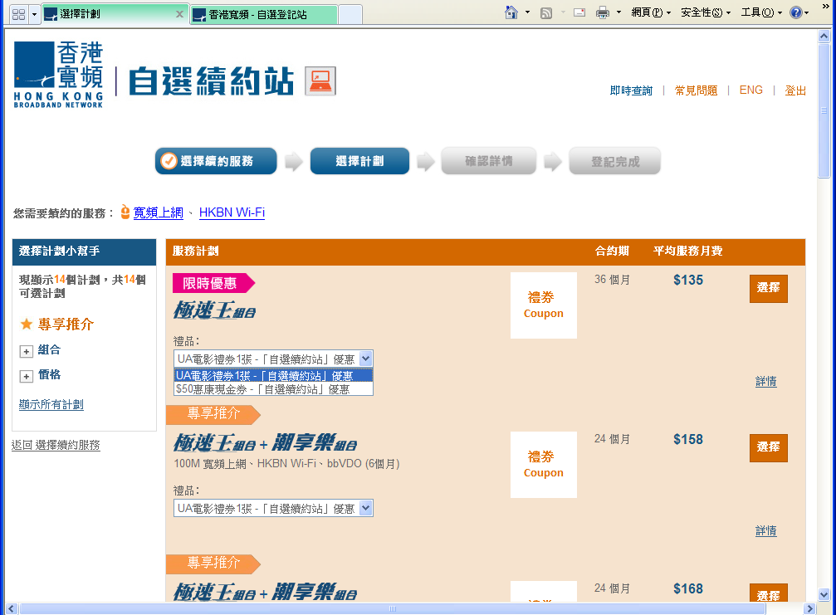
Task: Click the 選擇計劃 step button
Action: [x=359, y=161]
